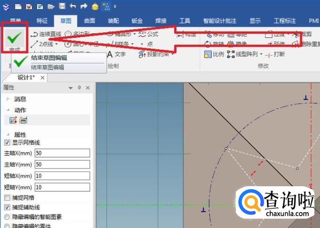Open the 过渡 dropdown arrow
The image size is (320, 228).
pos(288,34)
